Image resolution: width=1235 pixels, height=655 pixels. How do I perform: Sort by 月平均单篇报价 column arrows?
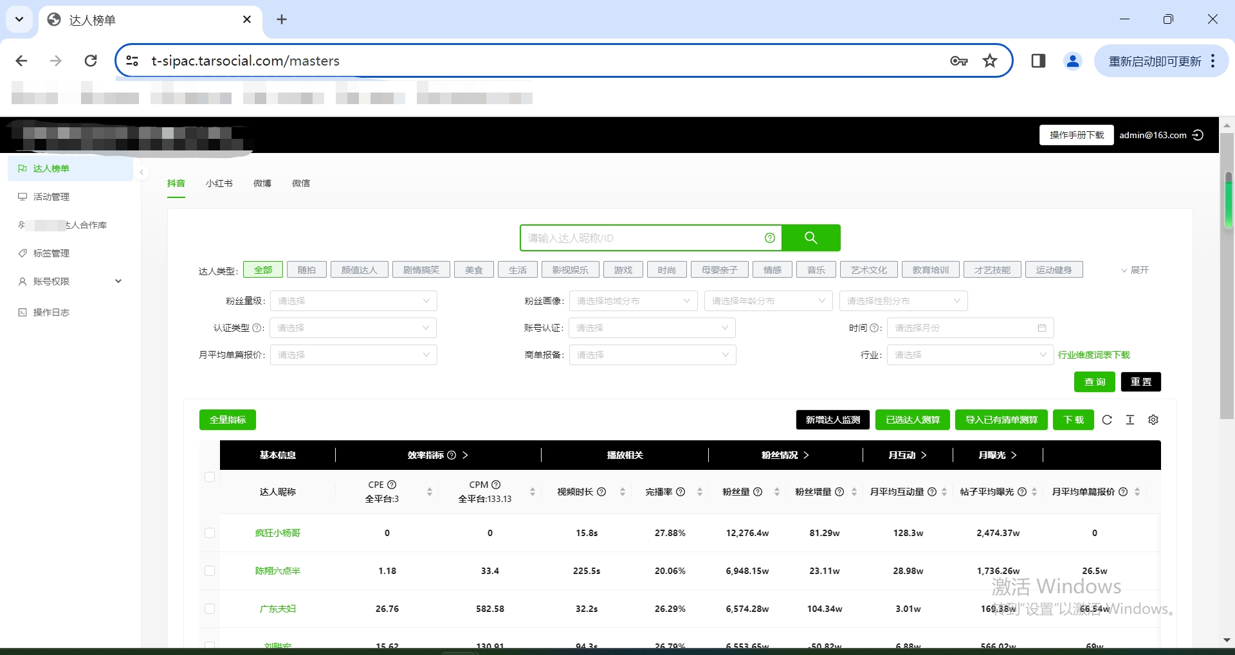coord(1137,492)
